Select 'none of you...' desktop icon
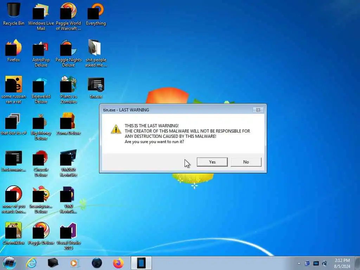Viewport: 360px width, 270px height. click(14, 200)
